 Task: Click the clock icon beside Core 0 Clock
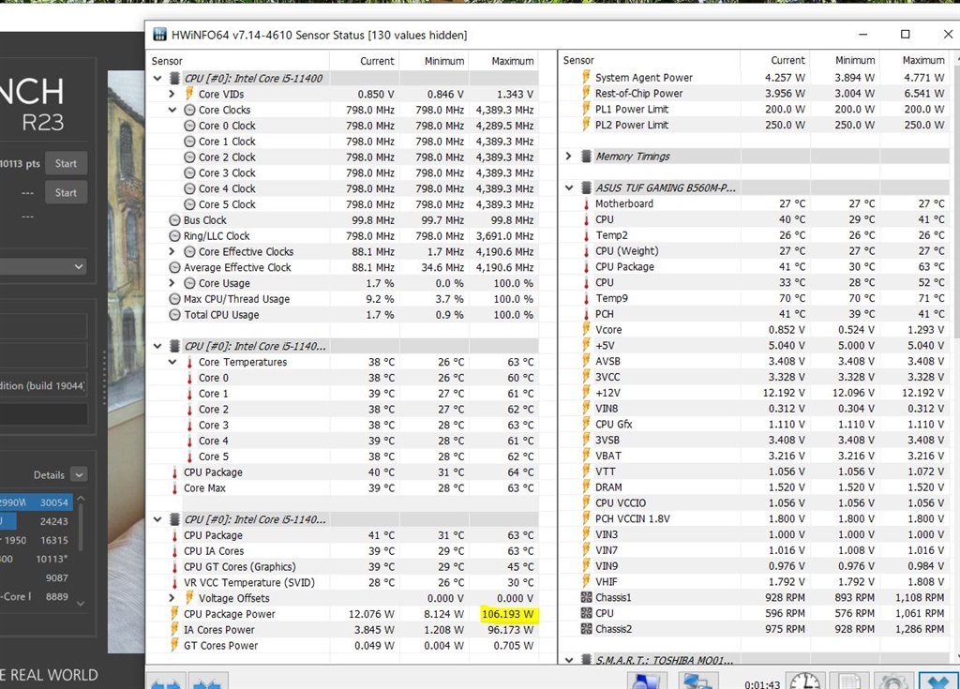[x=189, y=126]
